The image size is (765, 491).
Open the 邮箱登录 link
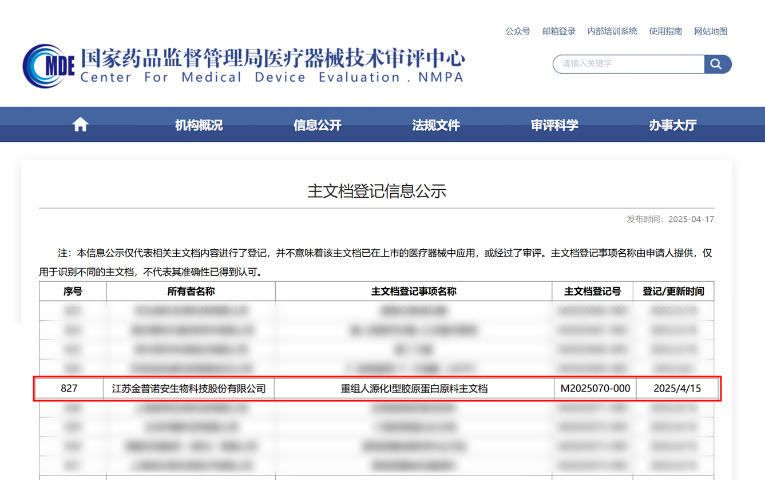558,31
